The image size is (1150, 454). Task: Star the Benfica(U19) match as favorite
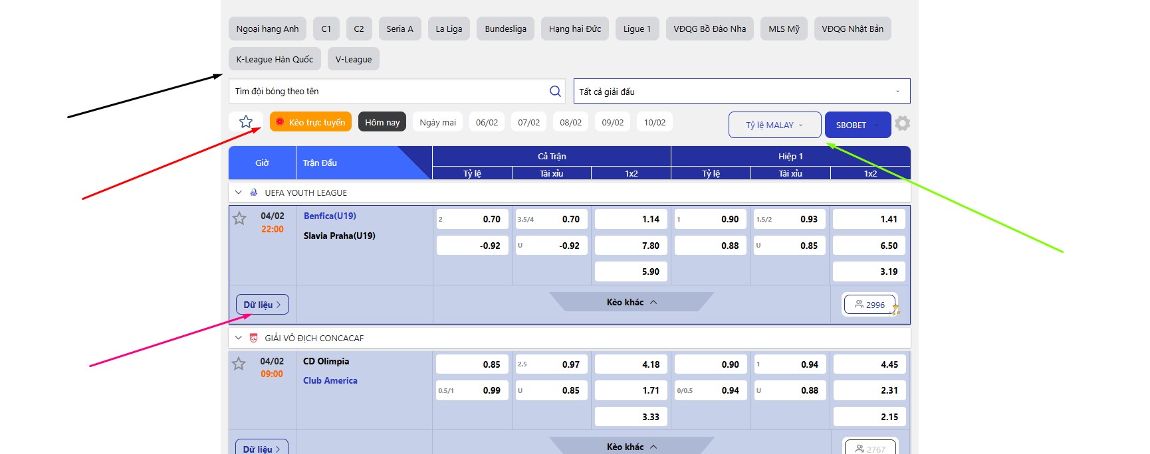[x=239, y=218]
